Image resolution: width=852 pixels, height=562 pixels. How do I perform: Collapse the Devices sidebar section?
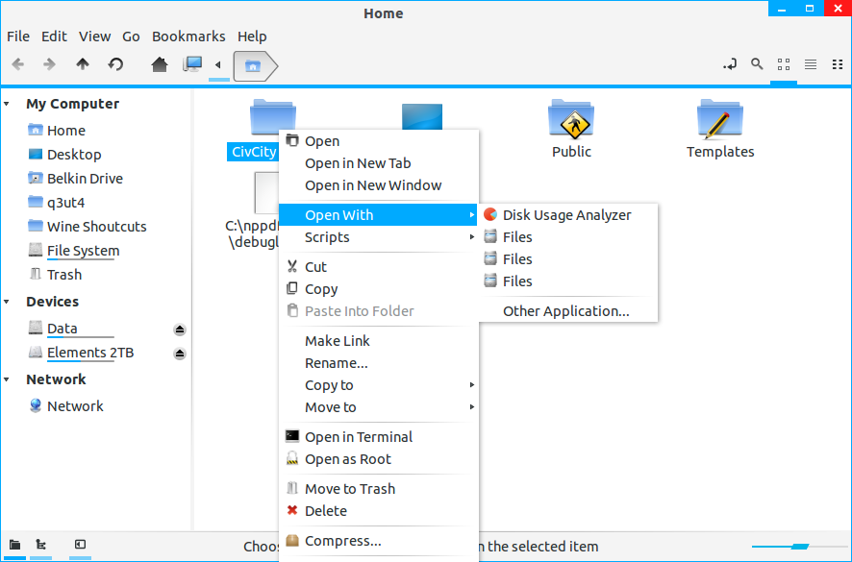(8, 302)
